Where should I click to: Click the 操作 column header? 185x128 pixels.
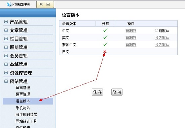click(x=131, y=24)
